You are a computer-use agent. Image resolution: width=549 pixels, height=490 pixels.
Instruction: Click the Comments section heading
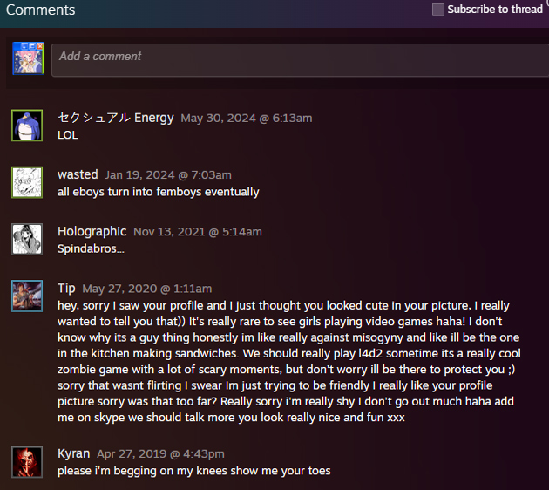(41, 10)
